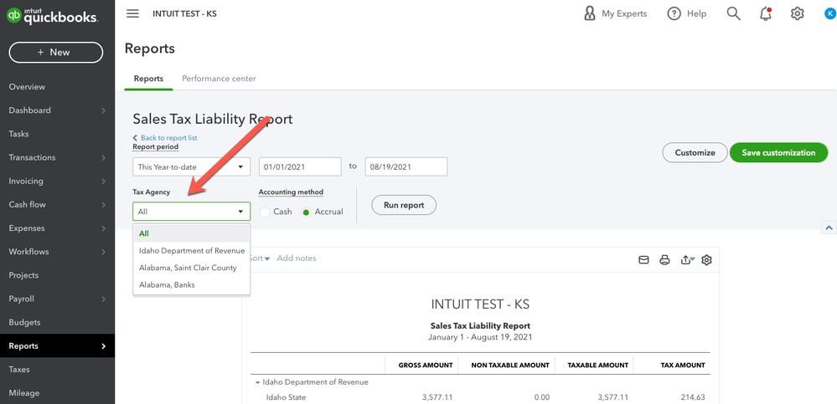The width and height of the screenshot is (837, 404).
Task: Click the + New button
Action: point(56,52)
